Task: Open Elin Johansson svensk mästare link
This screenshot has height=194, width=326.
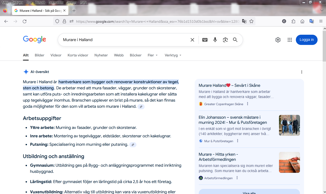Action: click(x=229, y=120)
